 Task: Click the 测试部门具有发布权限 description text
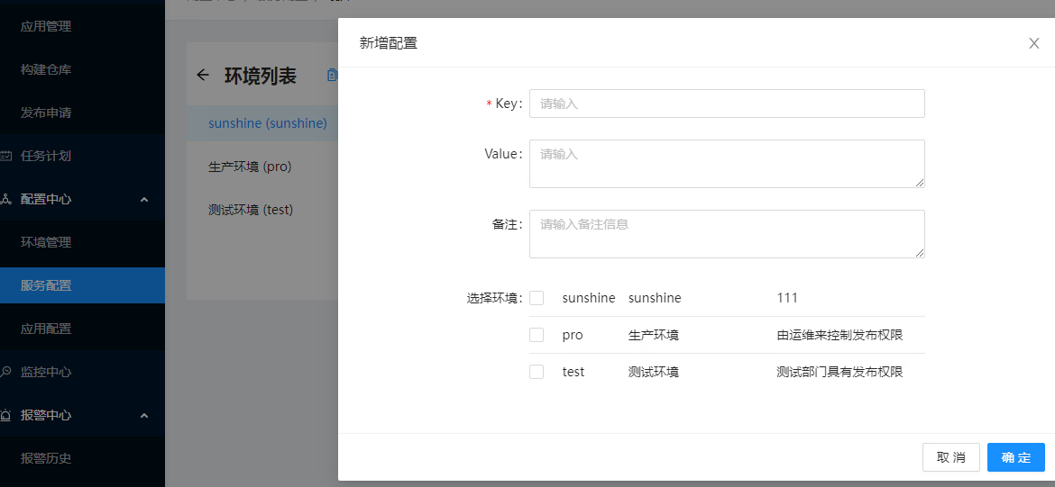coord(839,372)
